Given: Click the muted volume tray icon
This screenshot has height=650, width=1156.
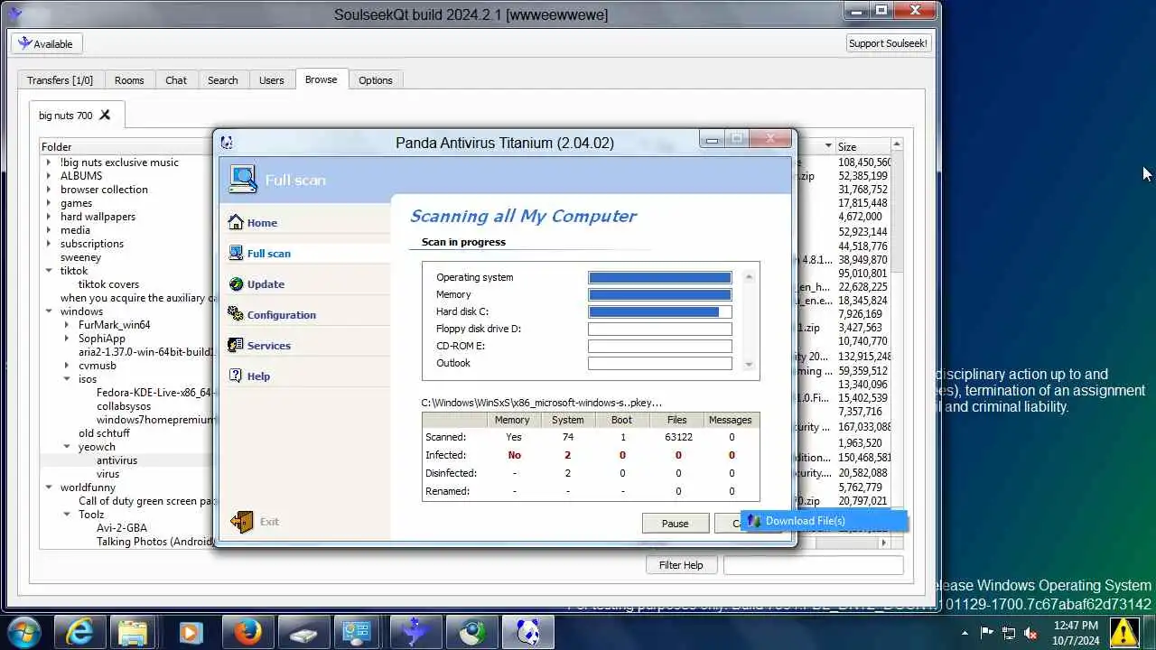Looking at the screenshot, I should click(x=1030, y=633).
